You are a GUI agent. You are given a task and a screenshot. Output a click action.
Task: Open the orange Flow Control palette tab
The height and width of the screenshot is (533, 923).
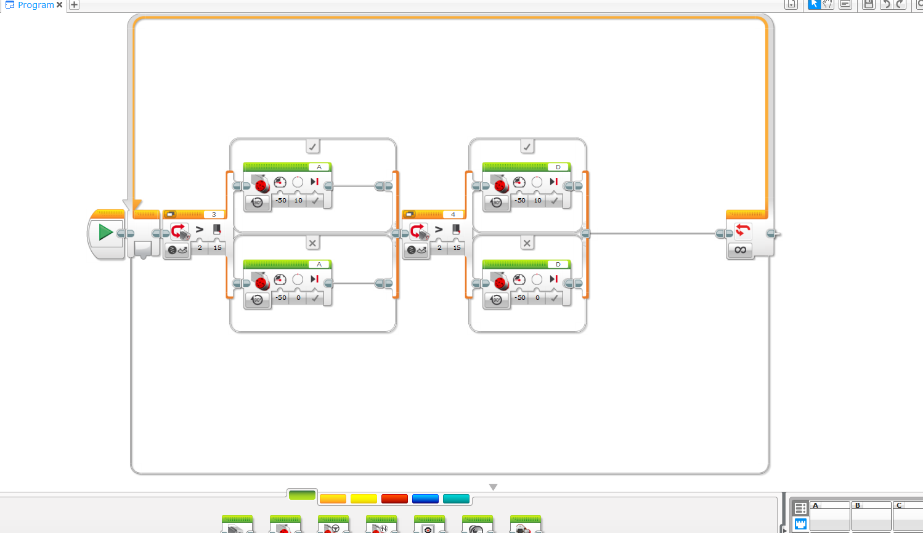click(333, 499)
